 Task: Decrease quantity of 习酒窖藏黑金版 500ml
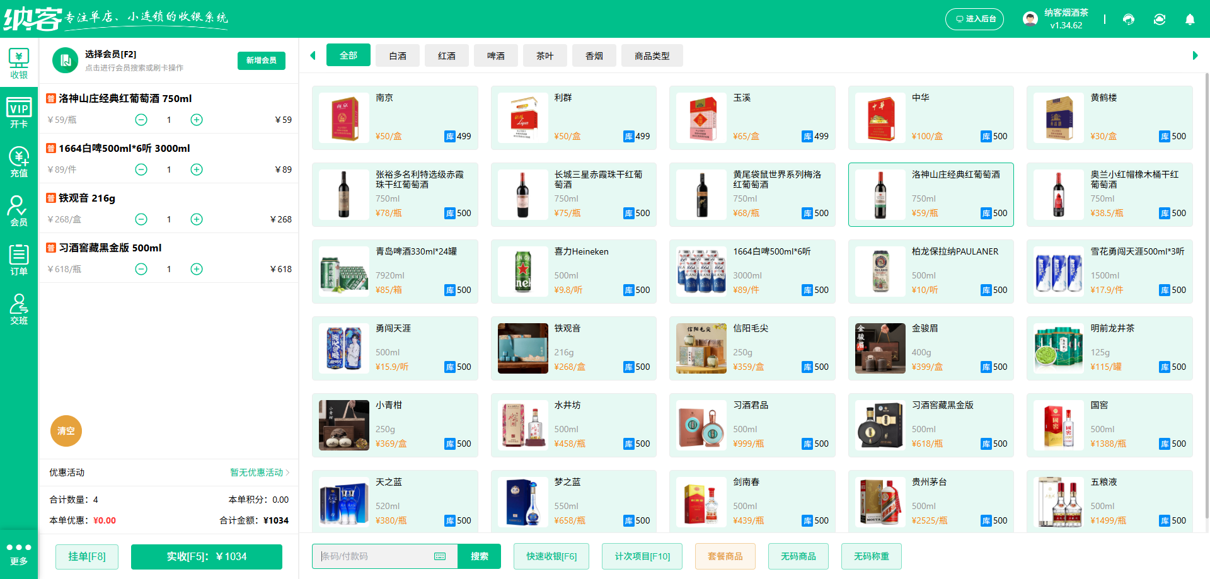[x=141, y=269]
